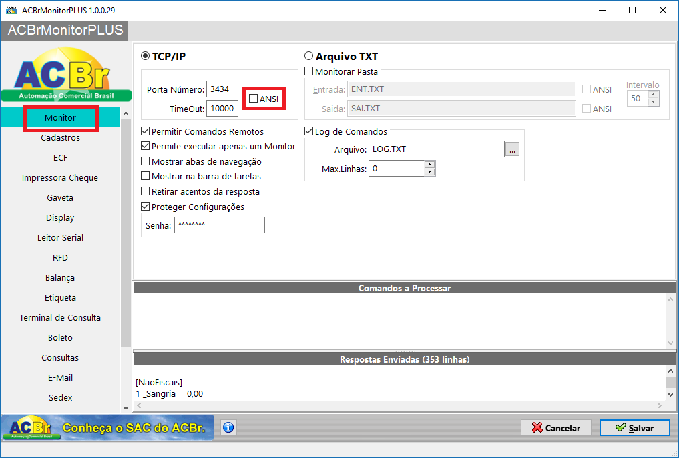Screen dimensions: 679x458
Task: Increase Max.Linhas with the up arrow
Action: tap(429, 165)
